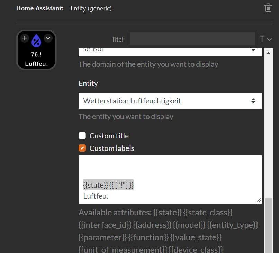Click the {{device_class}} attribute text

coord(196,249)
